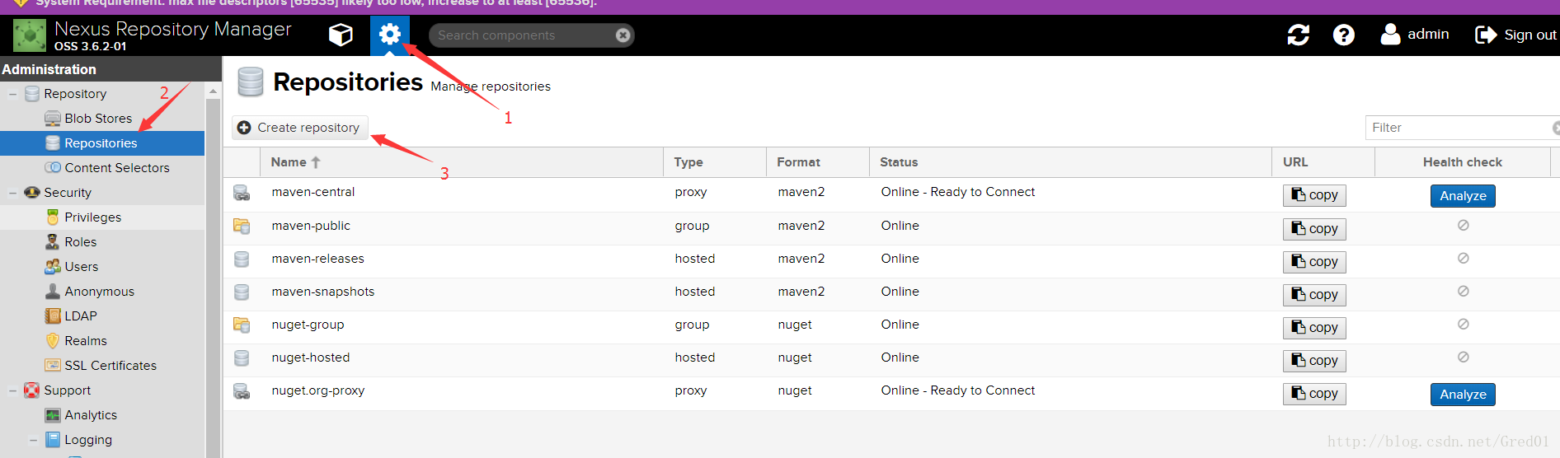Click Sign out
This screenshot has width=1560, height=458.
(1515, 35)
